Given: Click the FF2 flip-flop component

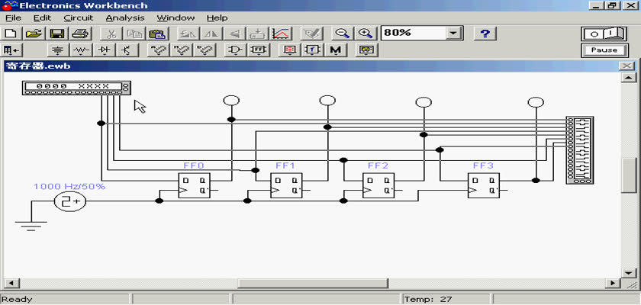Looking at the screenshot, I should [378, 185].
